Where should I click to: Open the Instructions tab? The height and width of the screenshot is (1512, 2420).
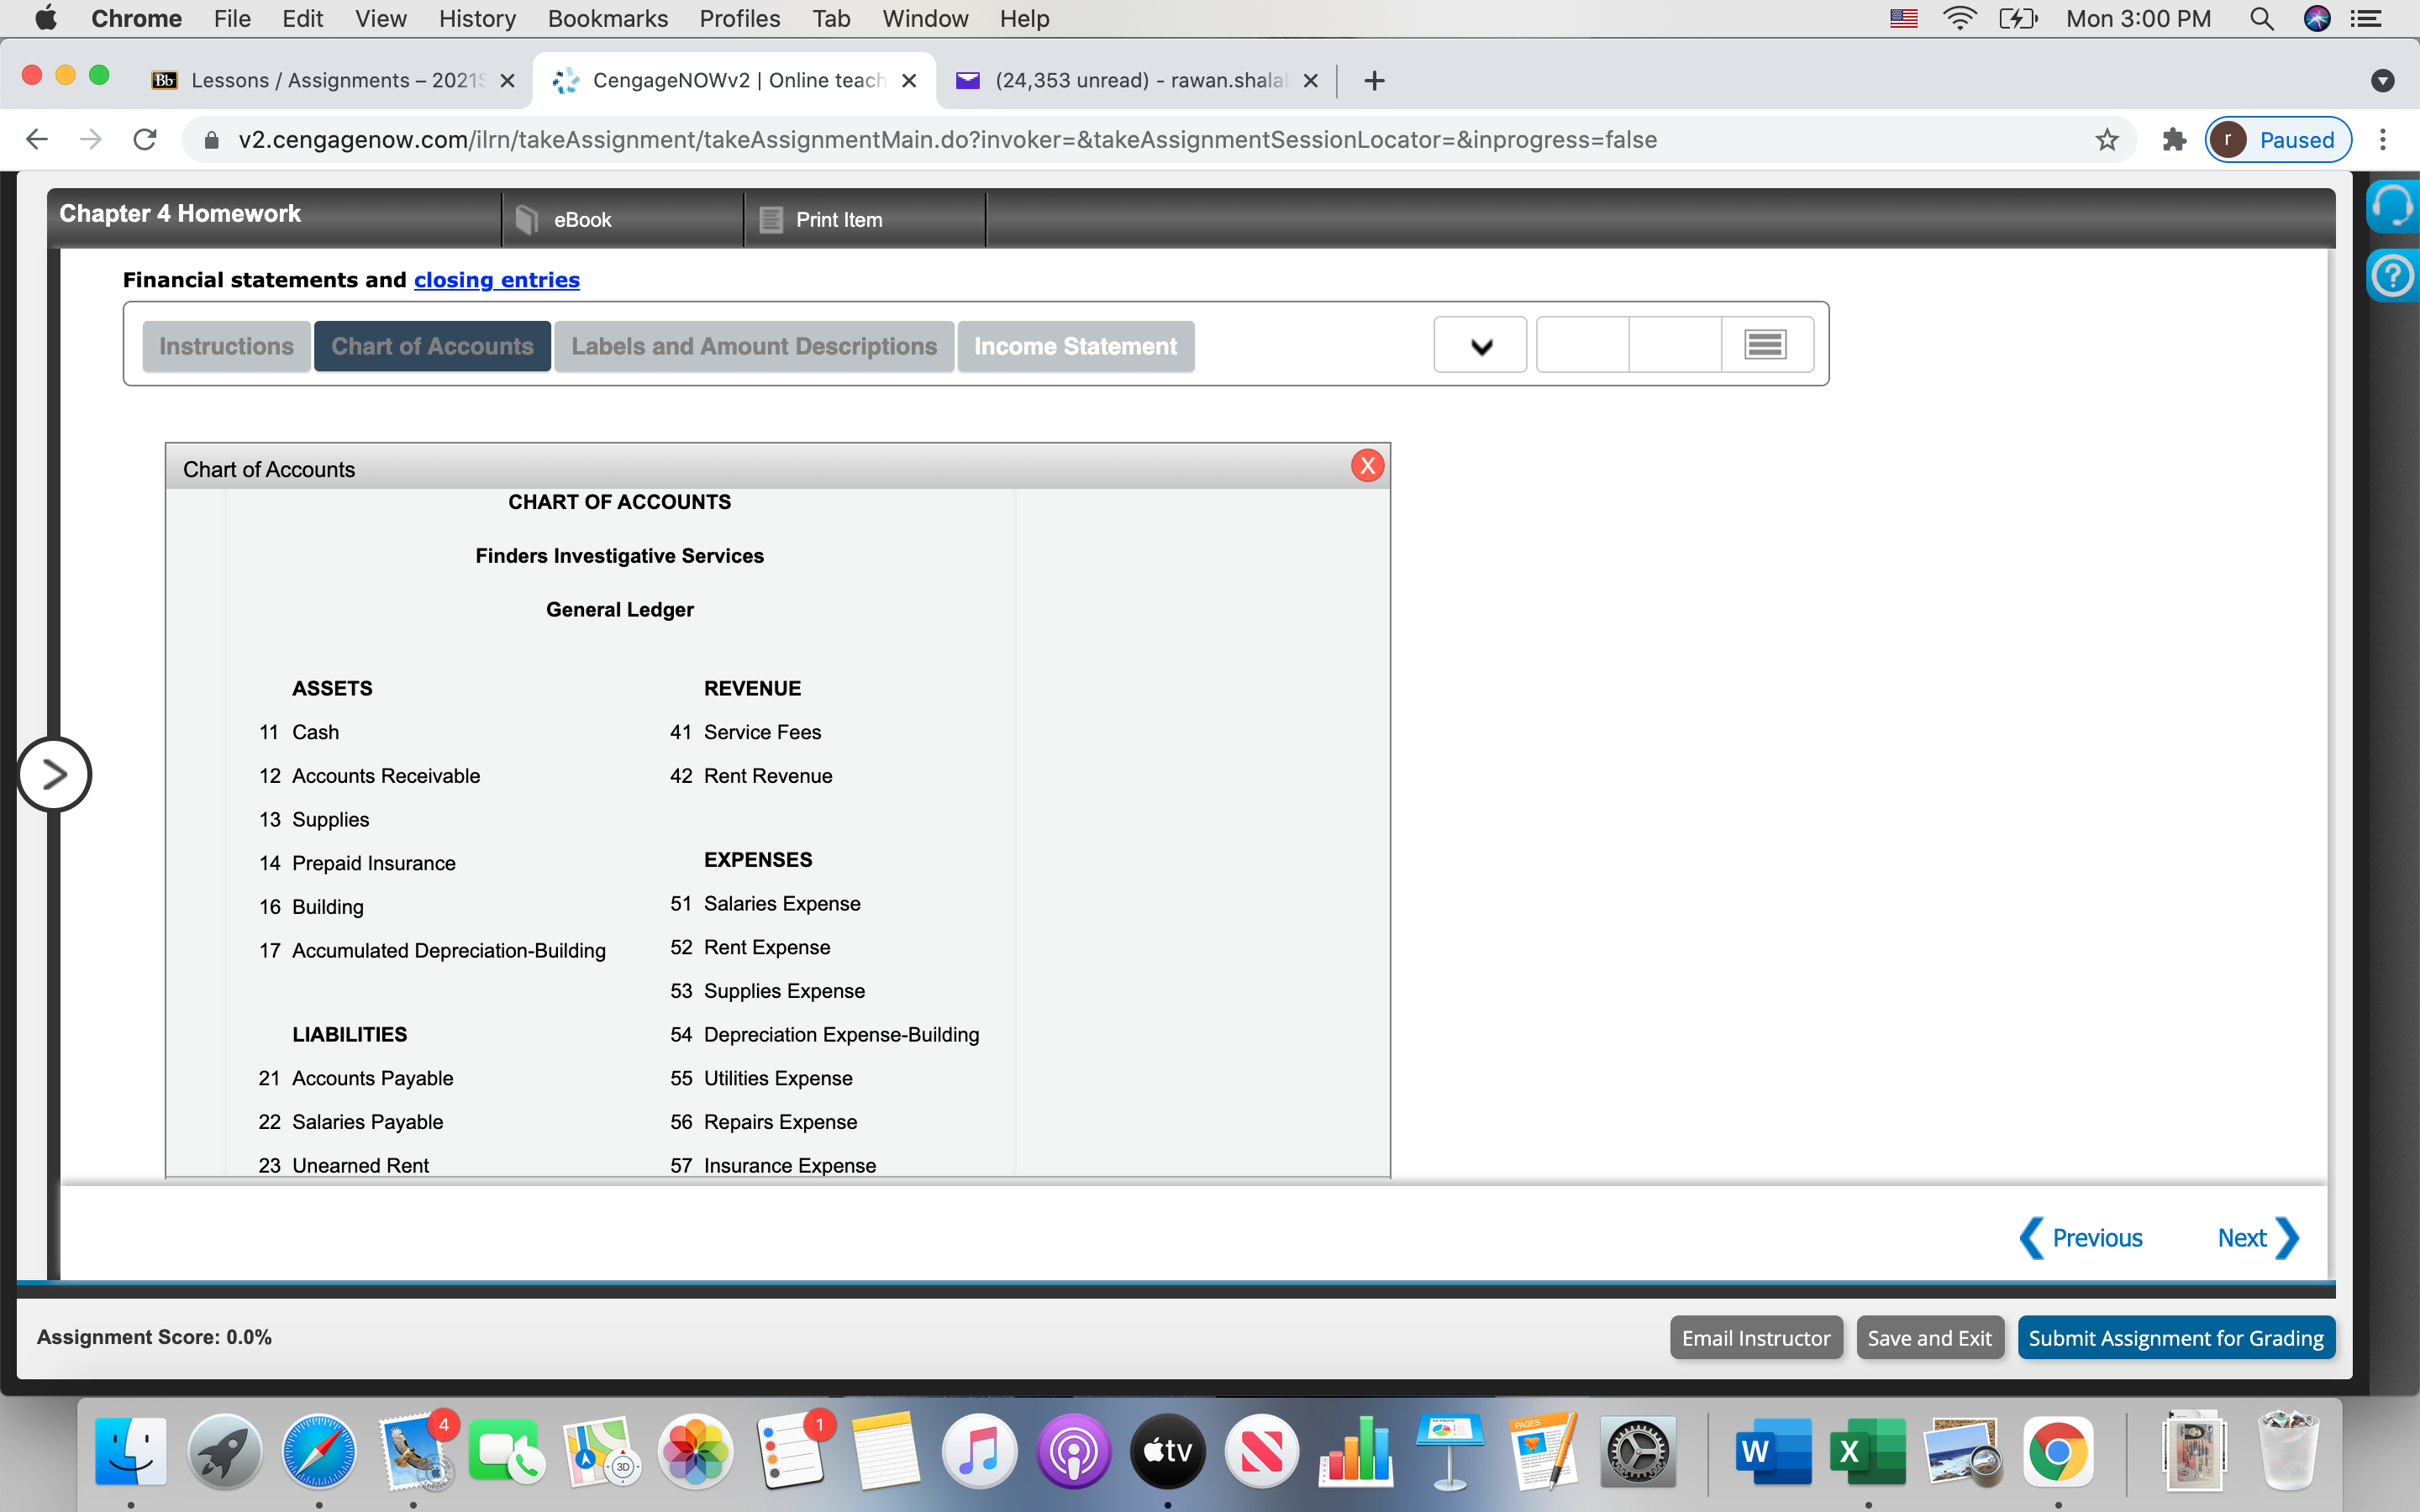pos(226,346)
